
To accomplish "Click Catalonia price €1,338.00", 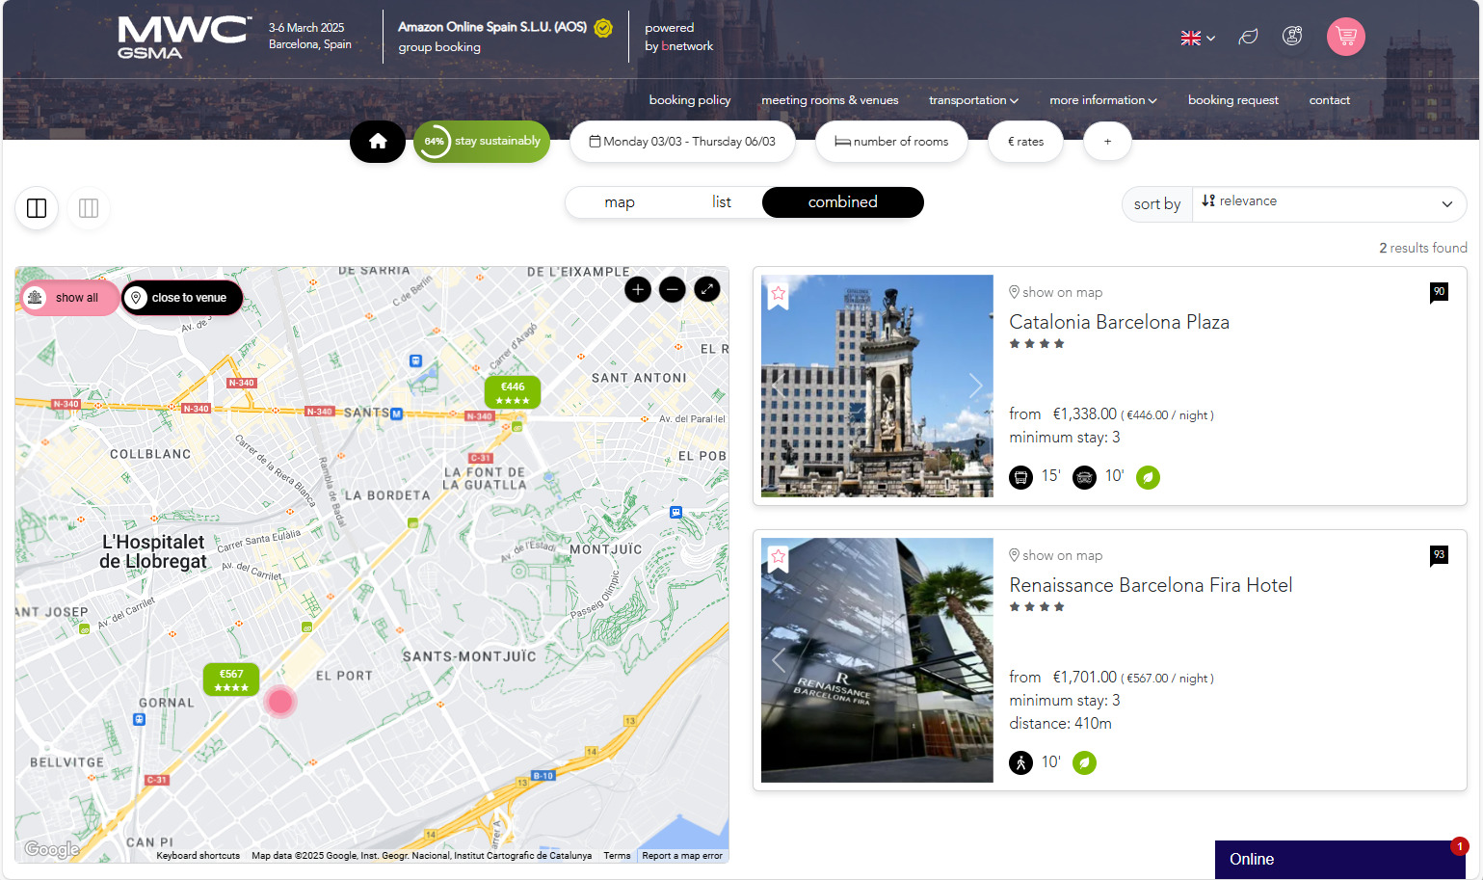I will [x=1085, y=413].
